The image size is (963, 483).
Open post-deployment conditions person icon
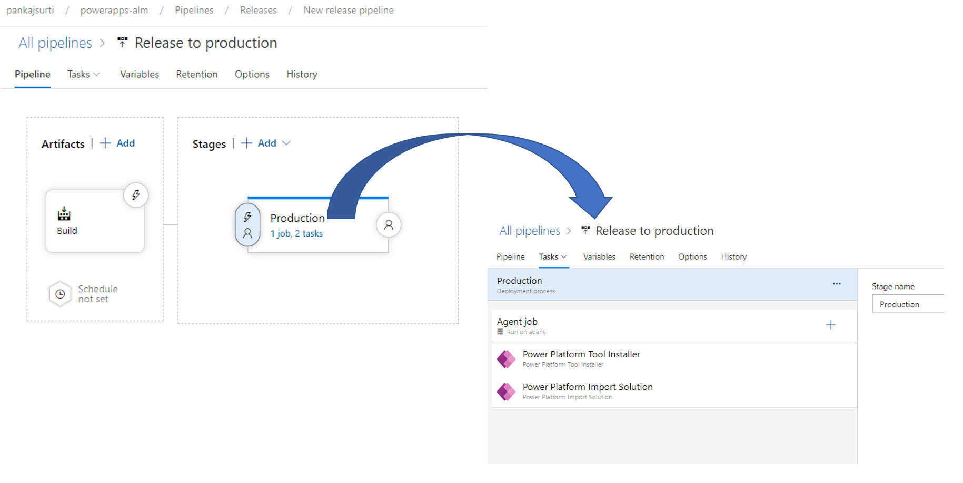pos(389,225)
